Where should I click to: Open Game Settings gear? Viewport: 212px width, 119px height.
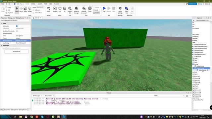pyautogui.click(x=120, y=10)
